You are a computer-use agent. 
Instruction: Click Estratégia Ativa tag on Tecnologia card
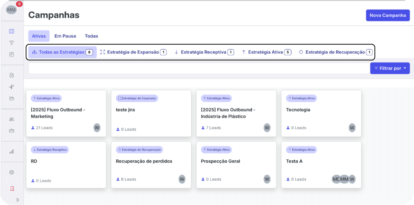pyautogui.click(x=301, y=98)
